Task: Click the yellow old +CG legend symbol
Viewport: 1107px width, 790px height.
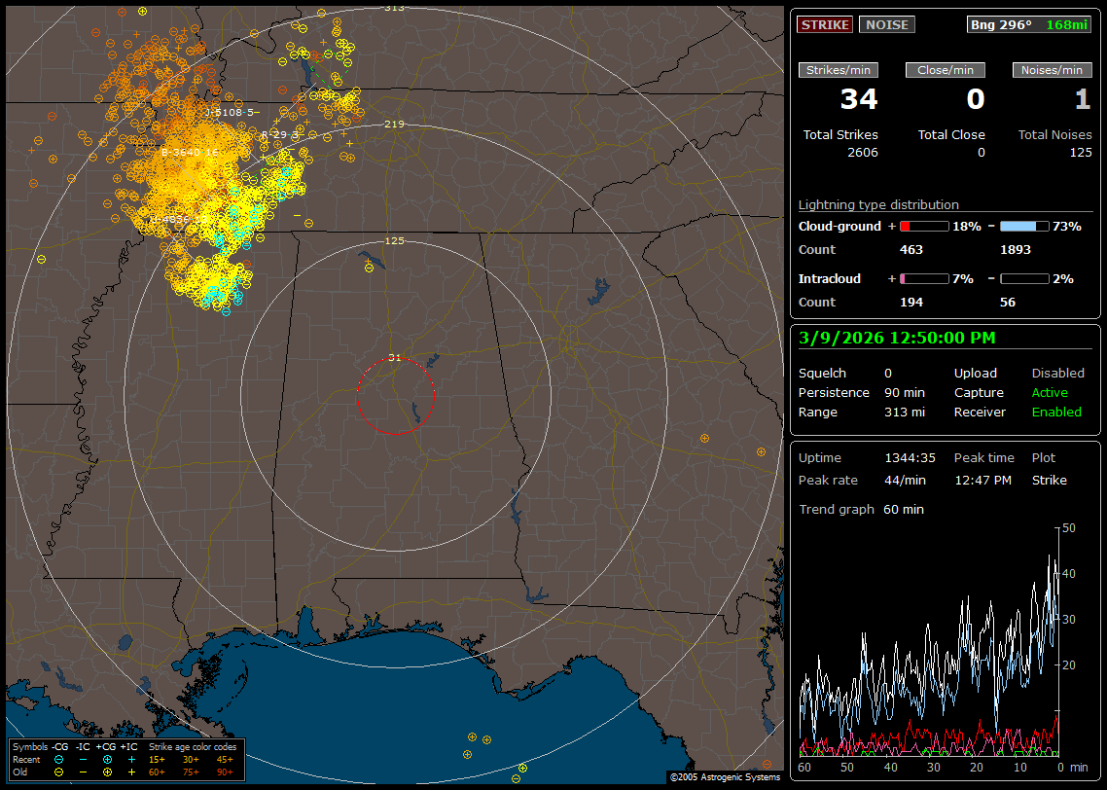Action: 107,772
